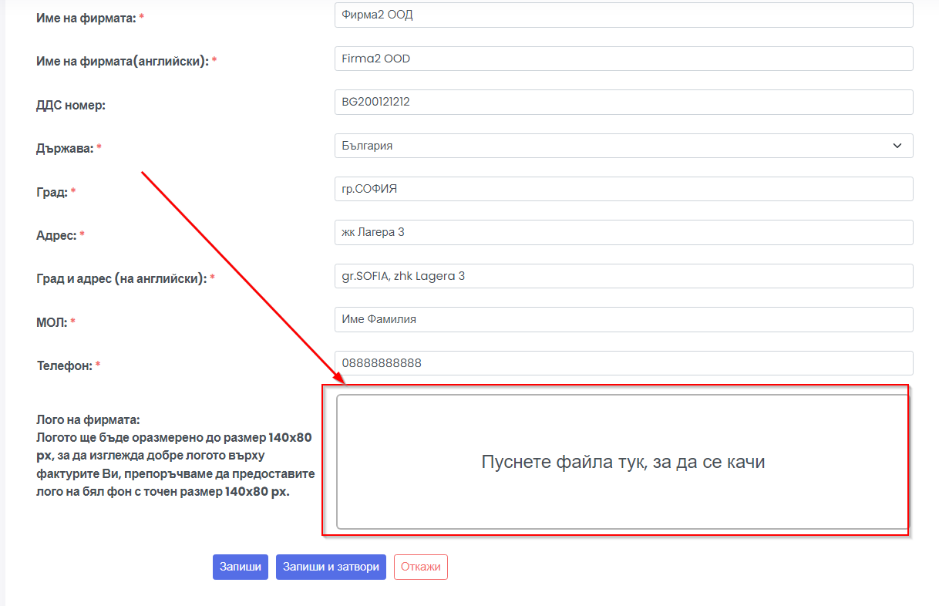The image size is (939, 606).
Task: Click the chevron arrow of the country dropdown
Action: (897, 146)
